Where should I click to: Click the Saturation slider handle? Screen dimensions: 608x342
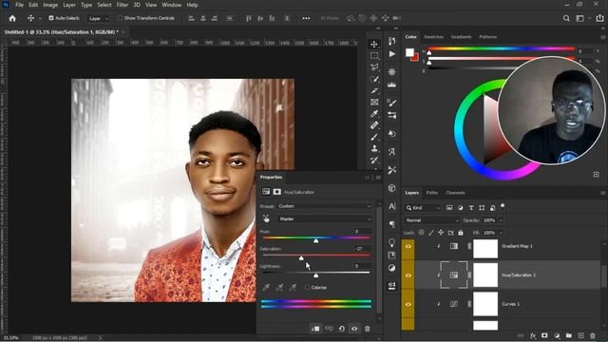(x=301, y=258)
